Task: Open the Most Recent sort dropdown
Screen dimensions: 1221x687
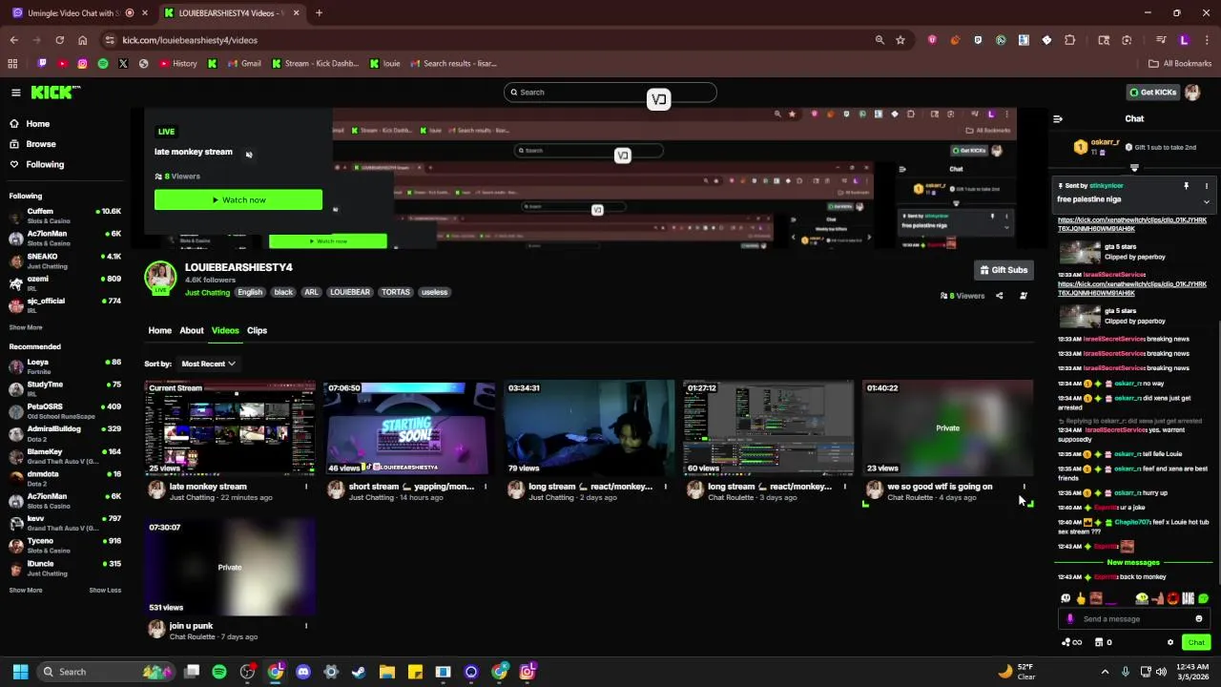Action: coord(208,364)
